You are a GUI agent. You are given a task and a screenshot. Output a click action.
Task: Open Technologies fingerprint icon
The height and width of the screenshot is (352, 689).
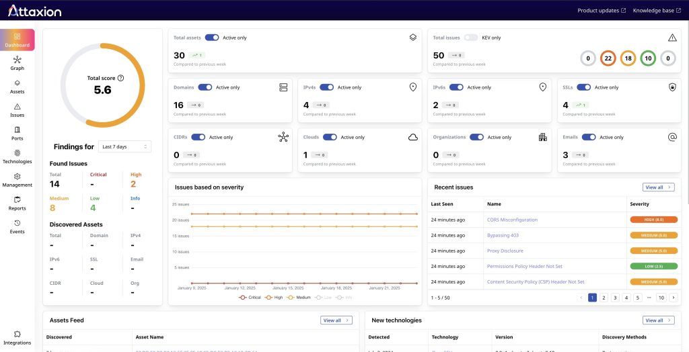(17, 157)
